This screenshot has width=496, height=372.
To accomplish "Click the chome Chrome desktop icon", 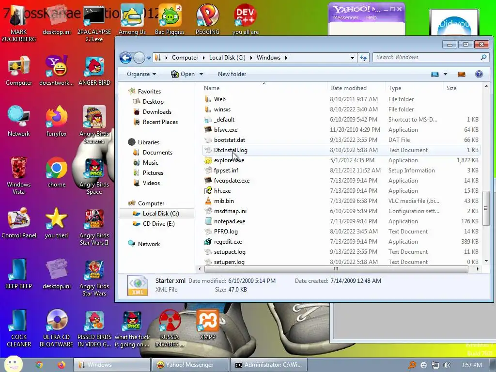I will click(x=56, y=172).
